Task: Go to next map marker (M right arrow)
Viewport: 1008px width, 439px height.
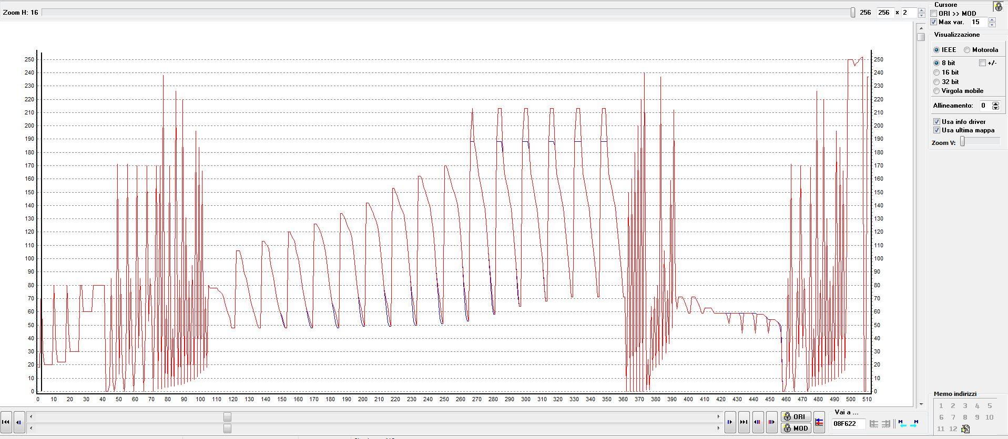Action: click(x=914, y=423)
